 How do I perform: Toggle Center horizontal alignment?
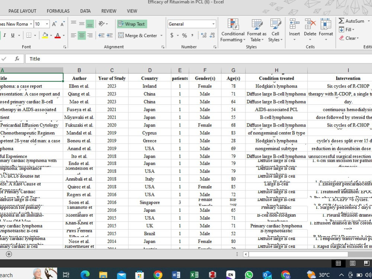tap(82, 35)
